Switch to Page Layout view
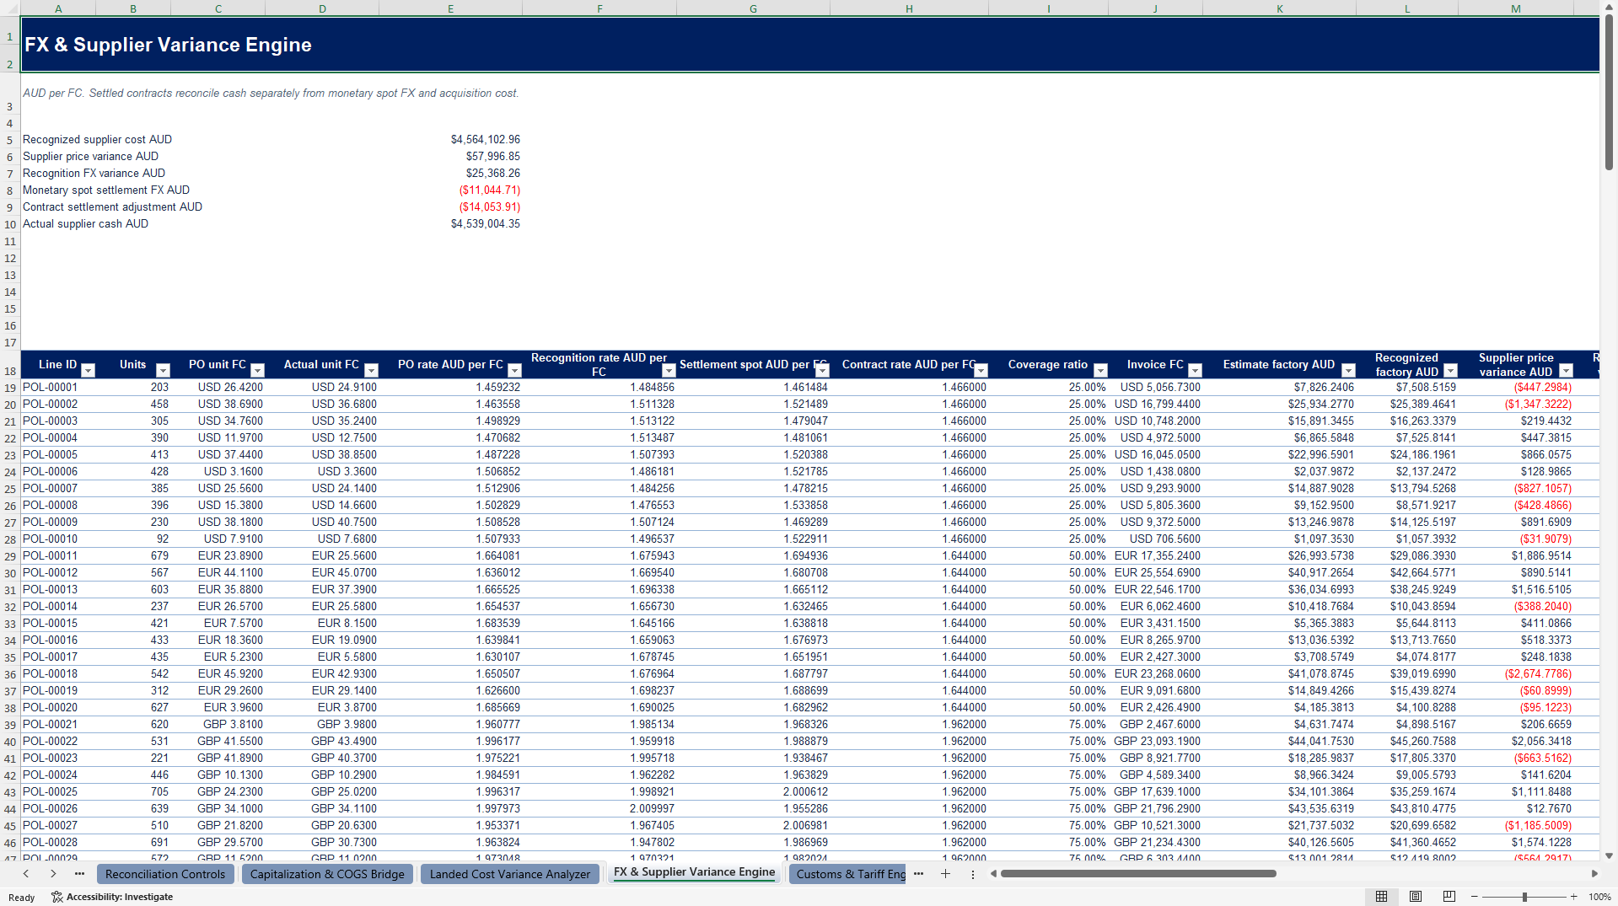This screenshot has height=906, width=1618. click(x=1415, y=897)
